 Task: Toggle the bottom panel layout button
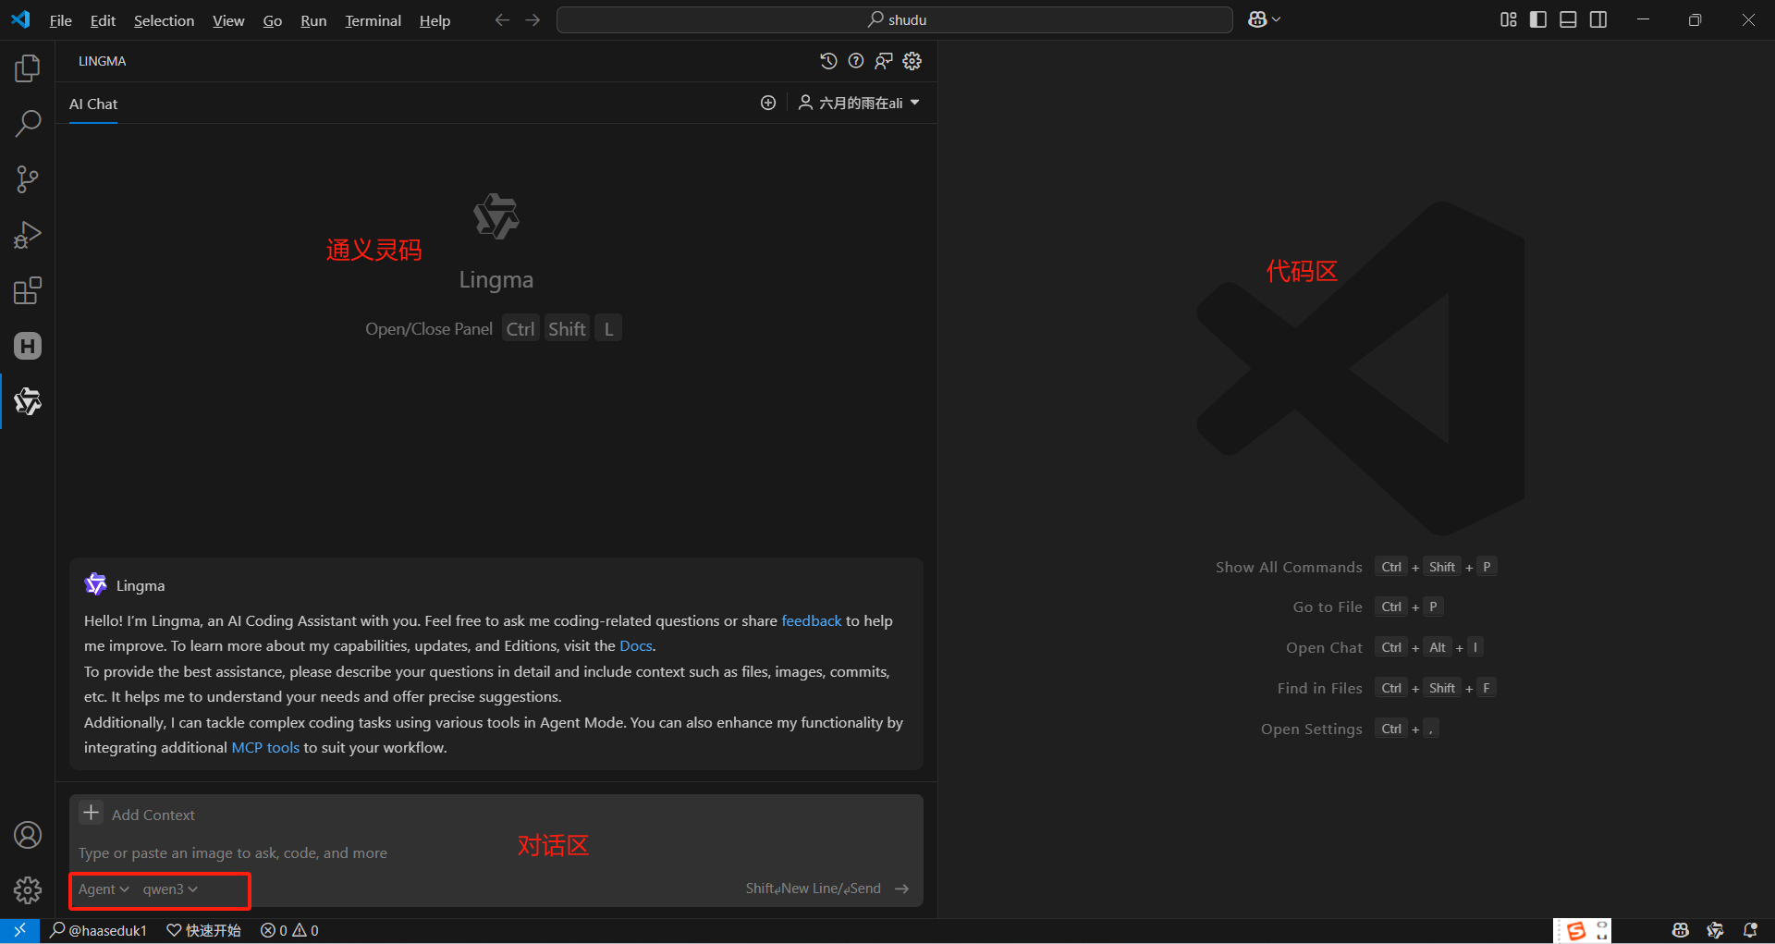click(1568, 19)
